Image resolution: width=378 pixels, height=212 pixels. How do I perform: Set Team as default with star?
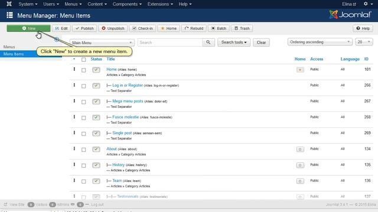[300, 181]
